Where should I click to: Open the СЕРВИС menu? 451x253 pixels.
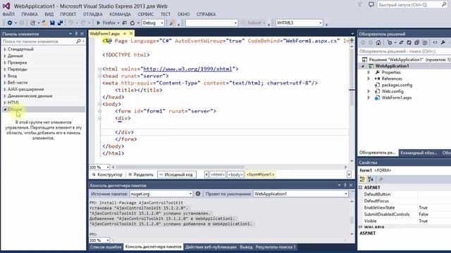146,14
